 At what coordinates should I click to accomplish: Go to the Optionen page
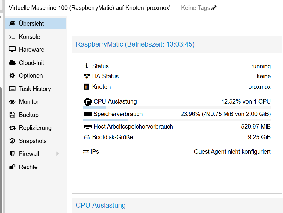(x=36, y=76)
